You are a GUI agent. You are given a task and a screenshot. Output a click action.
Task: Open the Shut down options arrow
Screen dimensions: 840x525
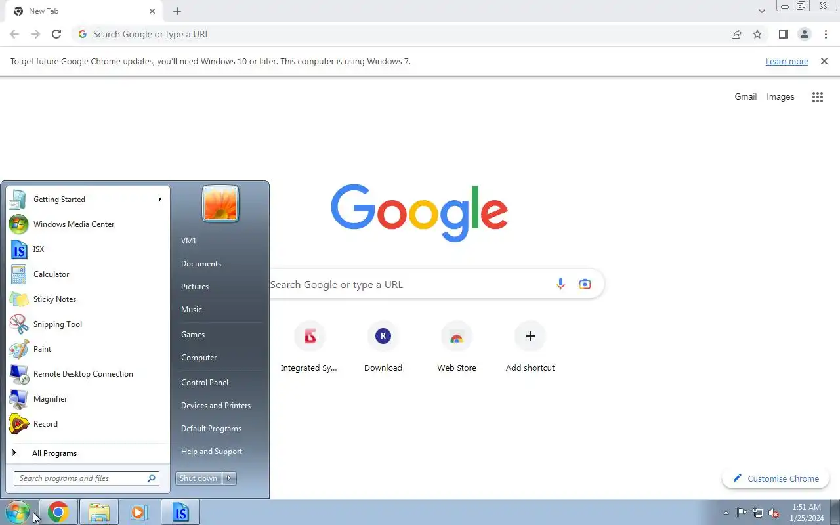tap(229, 478)
